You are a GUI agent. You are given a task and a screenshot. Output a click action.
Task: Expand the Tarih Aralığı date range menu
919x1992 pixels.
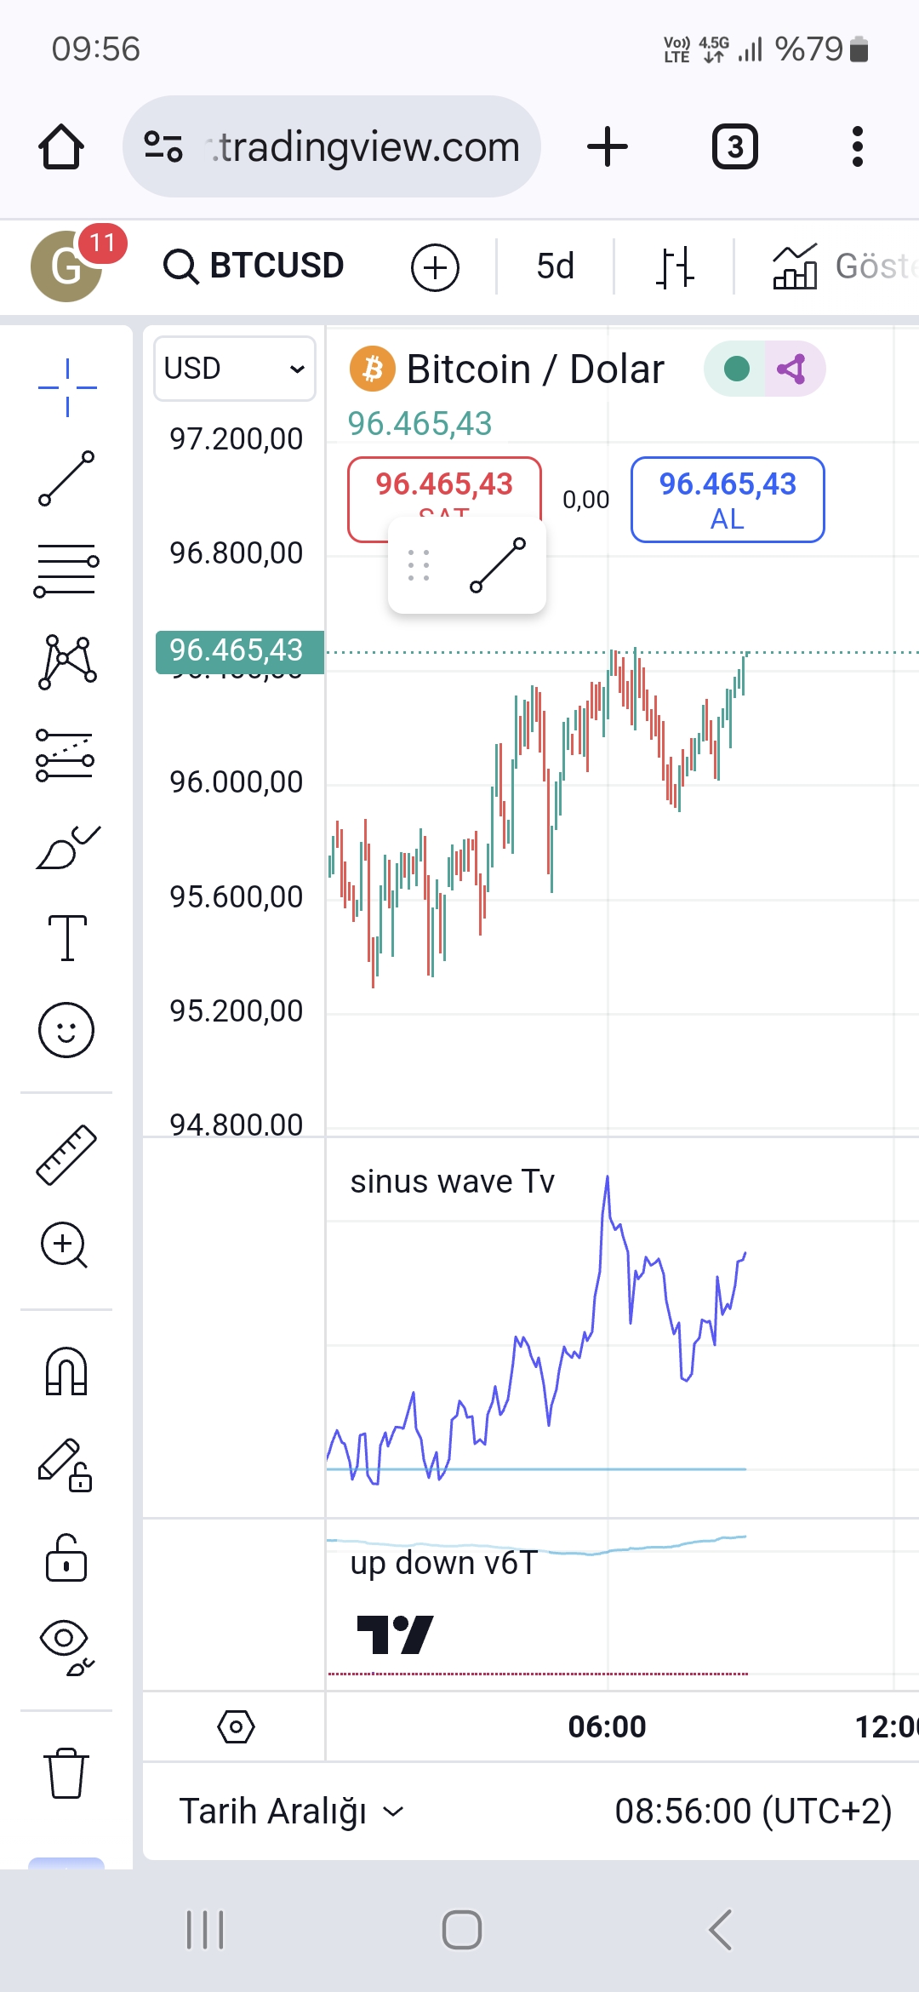click(291, 1811)
